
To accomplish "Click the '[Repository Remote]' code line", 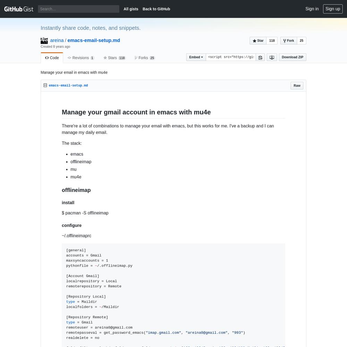I will click(x=87, y=317).
